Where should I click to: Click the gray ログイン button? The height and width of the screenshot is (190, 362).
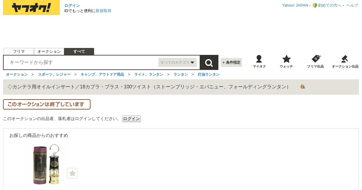tap(132, 119)
